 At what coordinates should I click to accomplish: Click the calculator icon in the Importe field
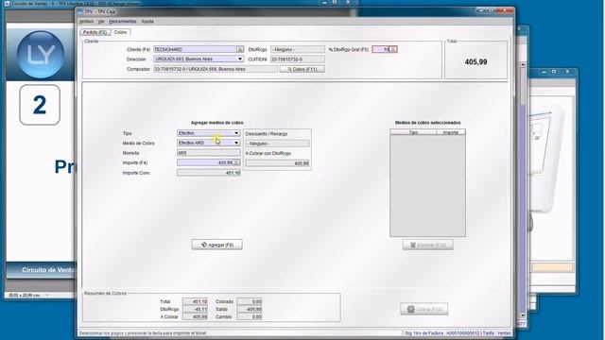tap(237, 162)
